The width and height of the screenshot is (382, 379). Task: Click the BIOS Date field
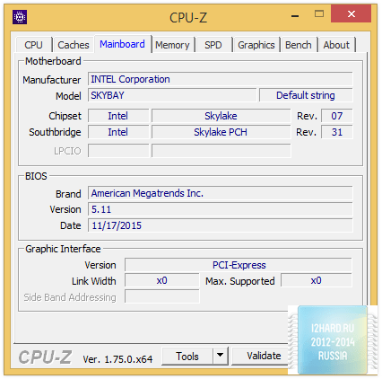[x=221, y=225]
